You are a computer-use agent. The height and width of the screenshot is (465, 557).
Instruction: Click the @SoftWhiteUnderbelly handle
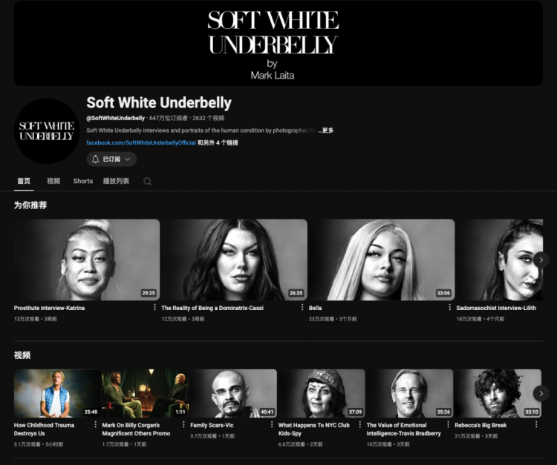pyautogui.click(x=115, y=118)
